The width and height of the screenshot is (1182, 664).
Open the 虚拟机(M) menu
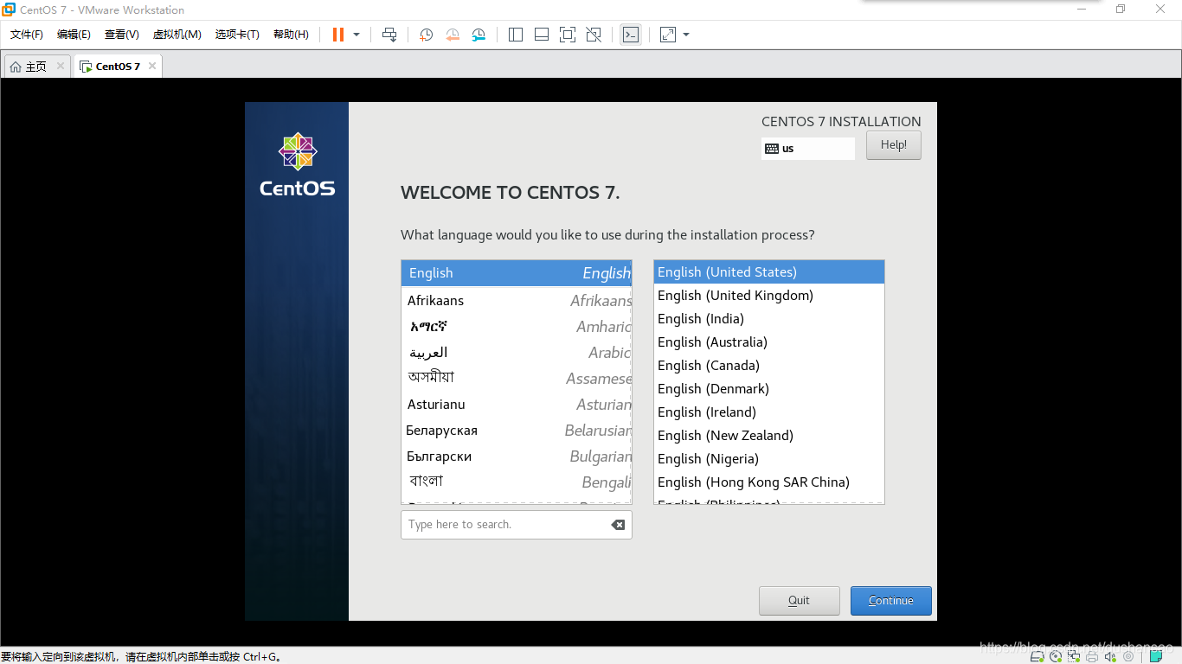tap(177, 35)
